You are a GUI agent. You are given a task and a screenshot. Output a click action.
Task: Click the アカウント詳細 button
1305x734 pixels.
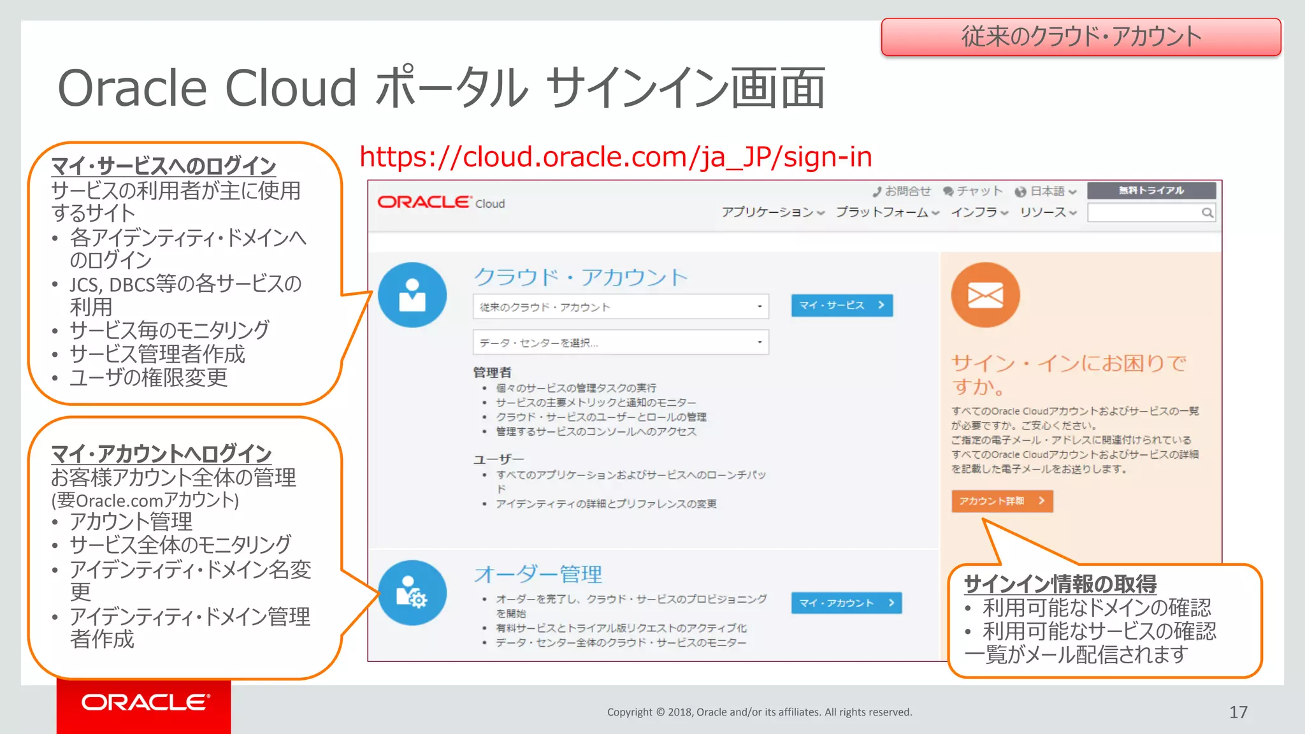[1002, 501]
